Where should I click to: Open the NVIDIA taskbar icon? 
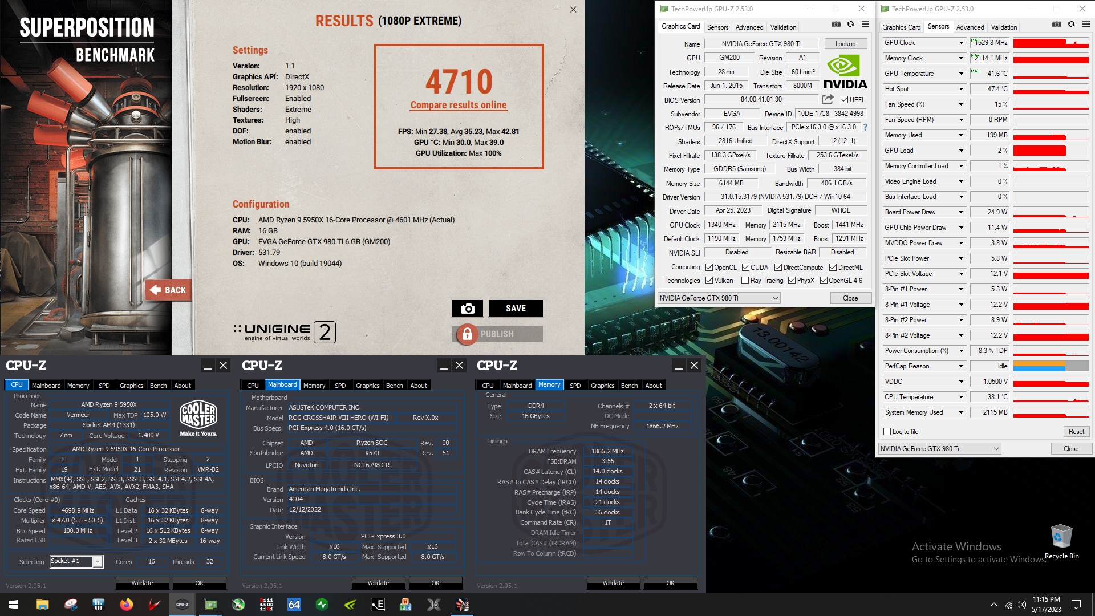350,605
